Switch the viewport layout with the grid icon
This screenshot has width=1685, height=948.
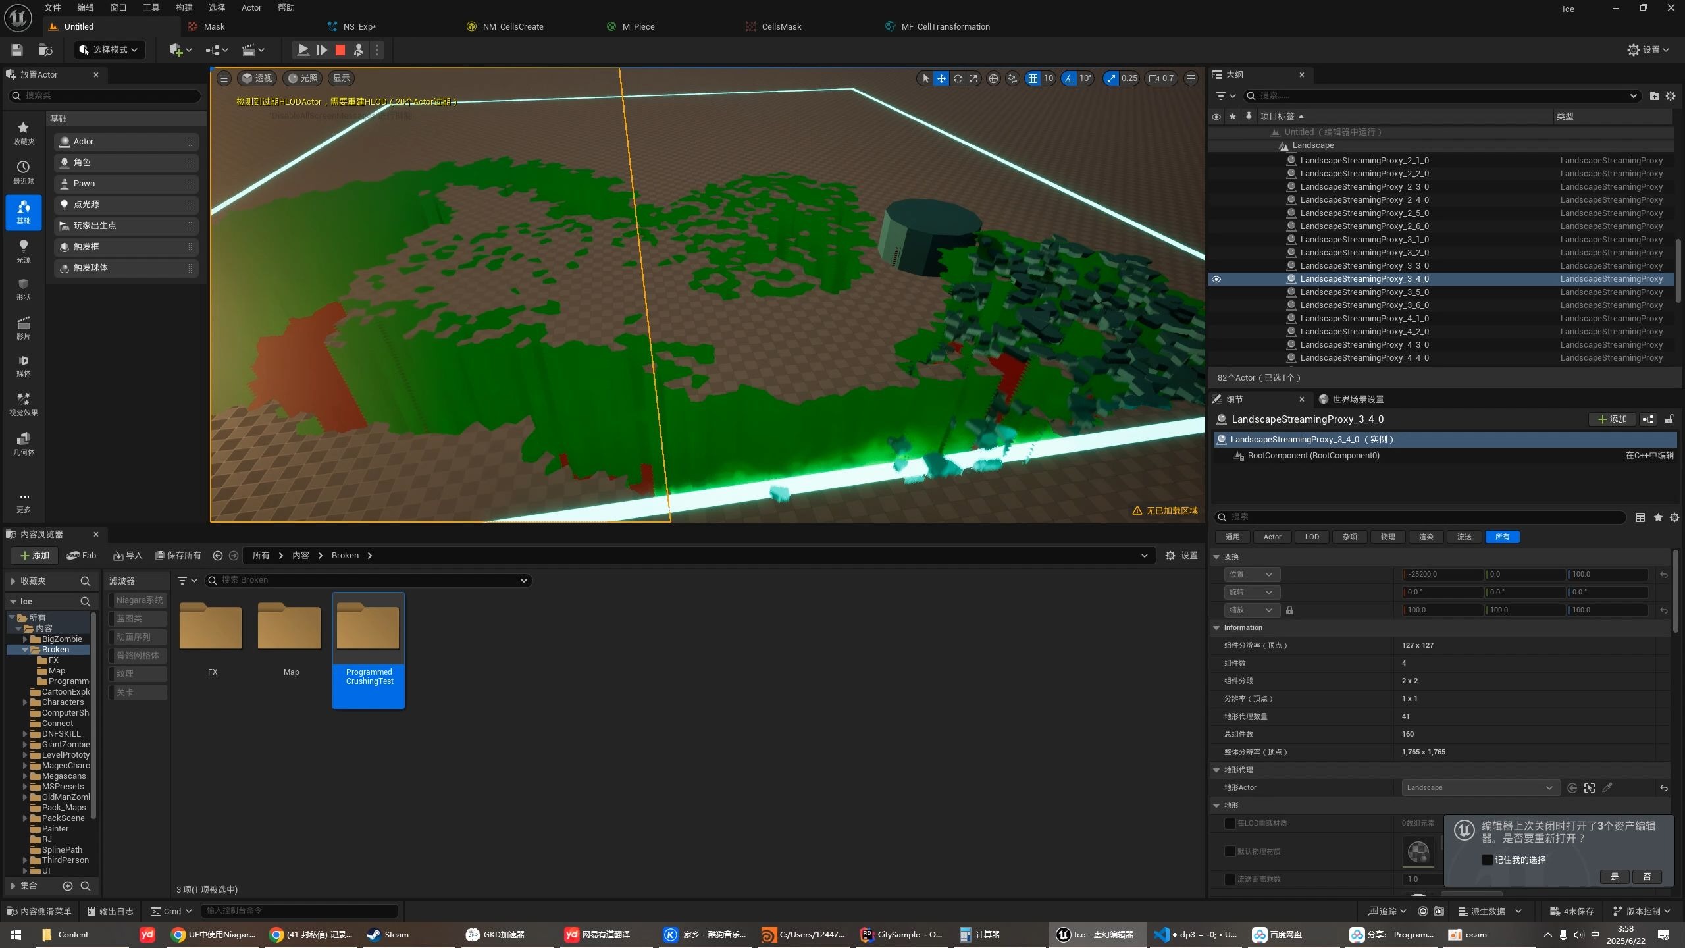[1191, 78]
